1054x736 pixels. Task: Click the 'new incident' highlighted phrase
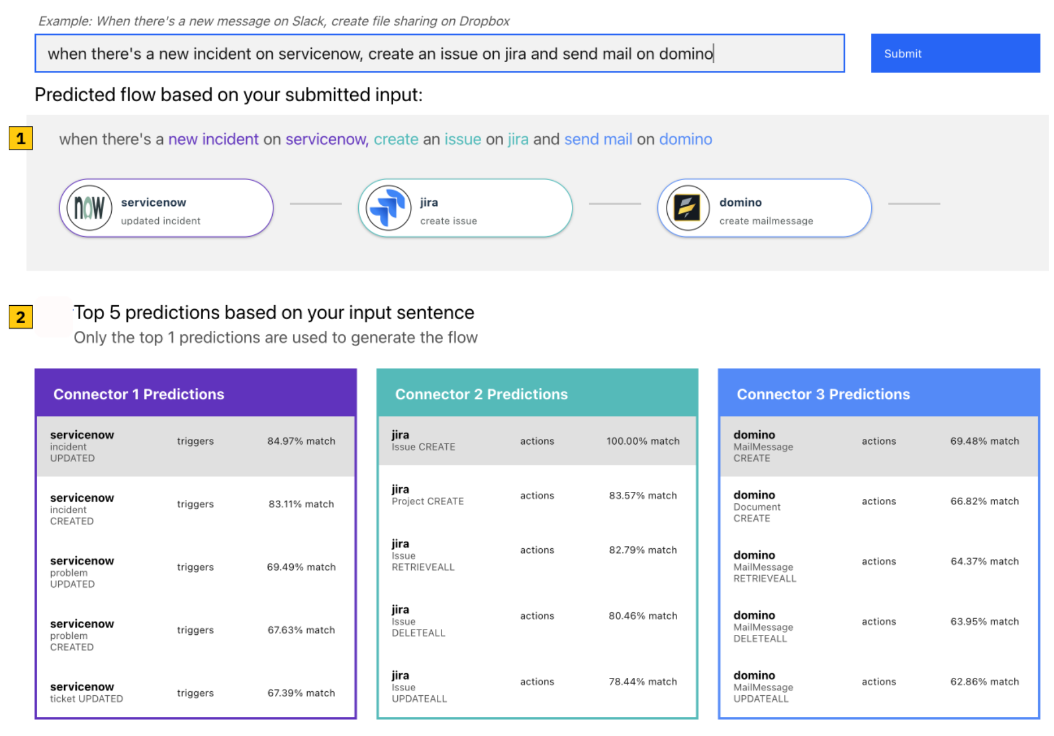pos(213,140)
